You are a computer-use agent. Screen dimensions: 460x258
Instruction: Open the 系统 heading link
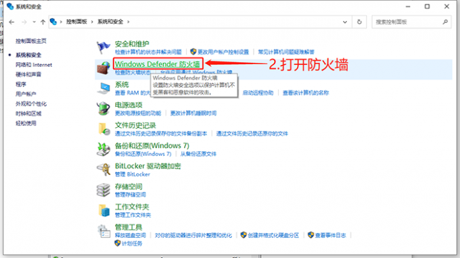pyautogui.click(x=122, y=84)
